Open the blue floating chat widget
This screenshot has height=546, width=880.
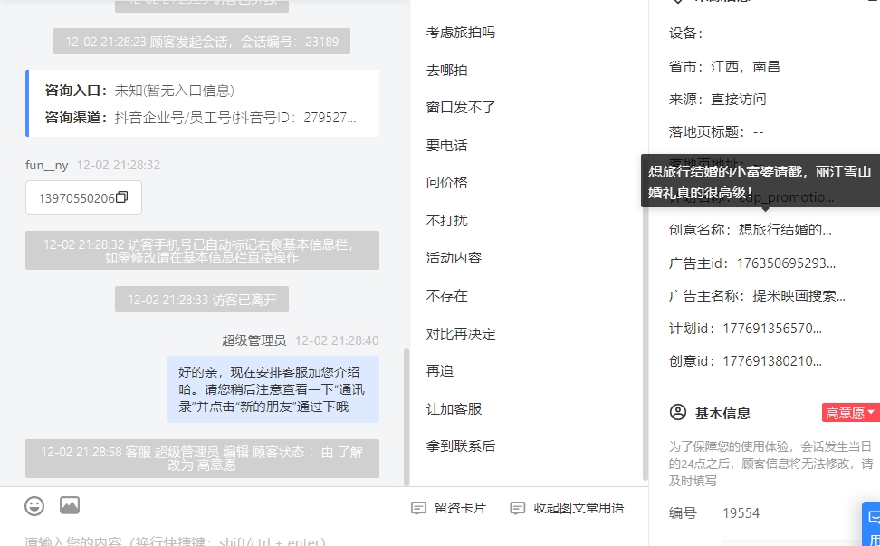click(872, 524)
